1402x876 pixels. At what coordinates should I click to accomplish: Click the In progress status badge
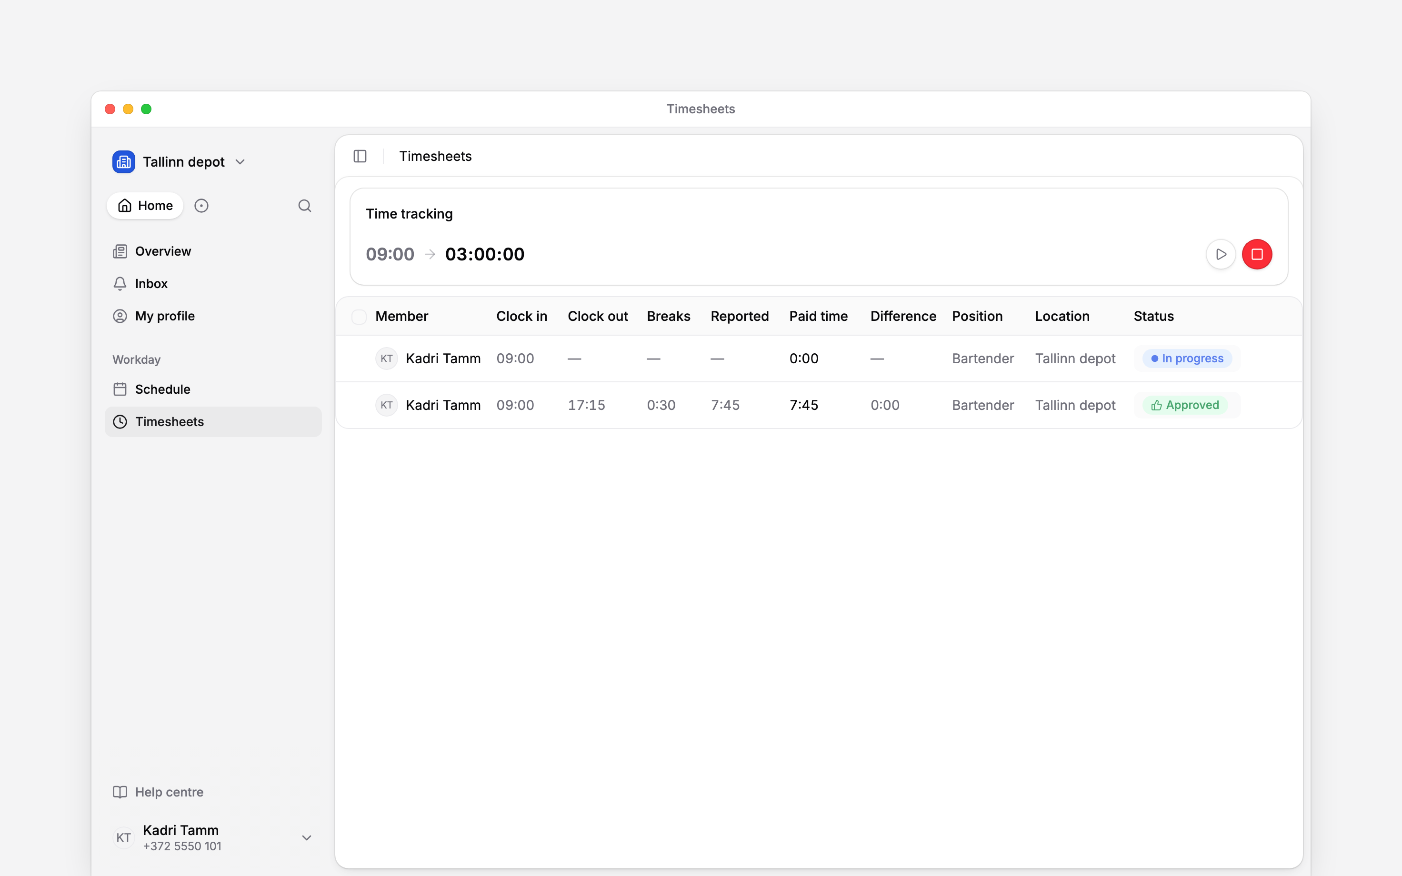(x=1187, y=358)
